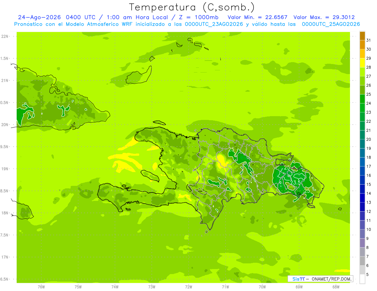Image resolution: width=377 pixels, height=291 pixels.
Task: Select the teal 20 degree legend swatch
Action: coord(362,135)
